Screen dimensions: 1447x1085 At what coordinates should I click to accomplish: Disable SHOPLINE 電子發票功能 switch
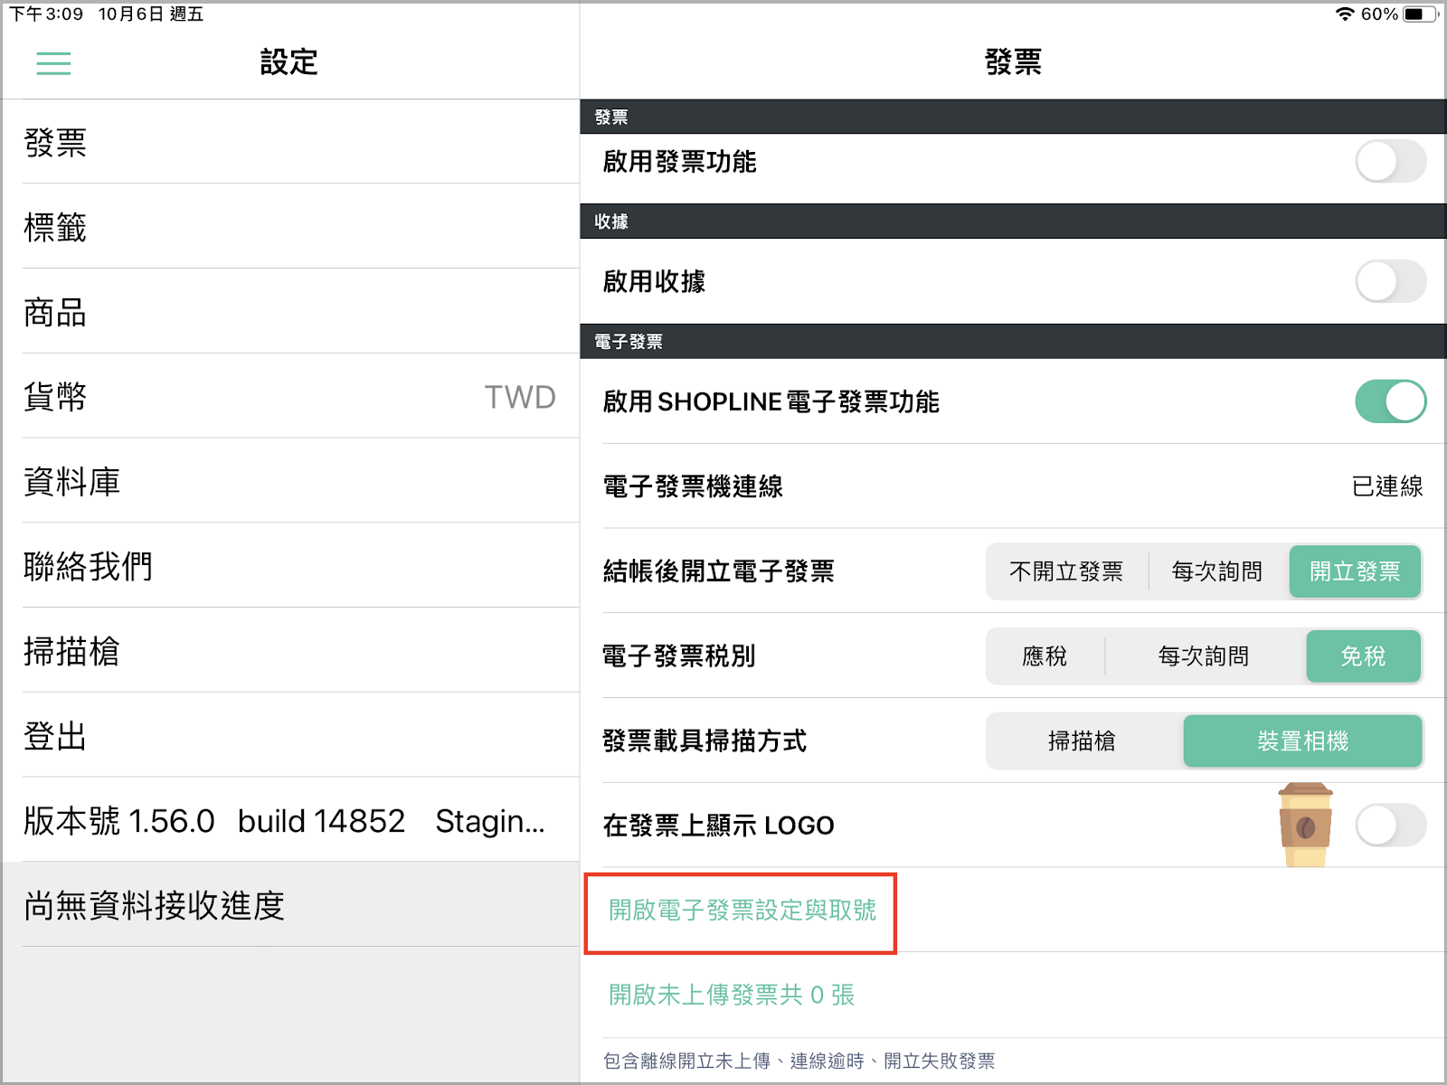[x=1390, y=401]
